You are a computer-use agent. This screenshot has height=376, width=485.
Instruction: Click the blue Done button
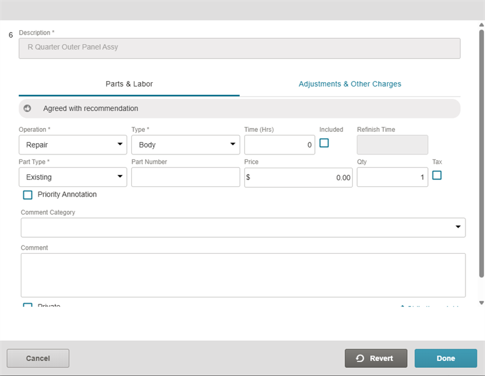[x=445, y=358]
